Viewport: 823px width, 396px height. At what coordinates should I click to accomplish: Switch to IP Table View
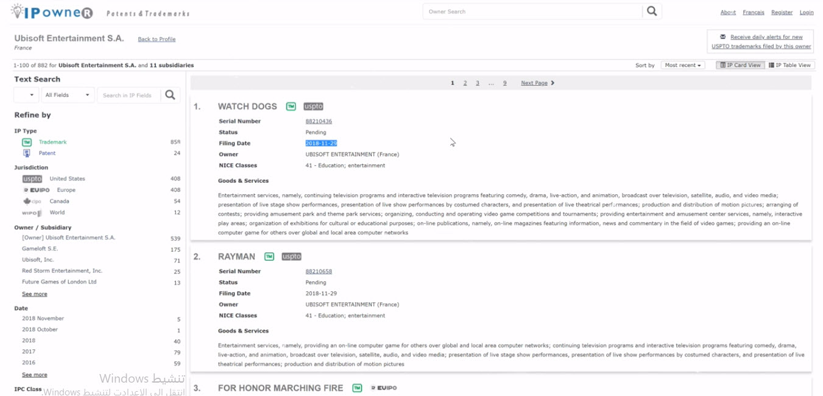pos(789,65)
